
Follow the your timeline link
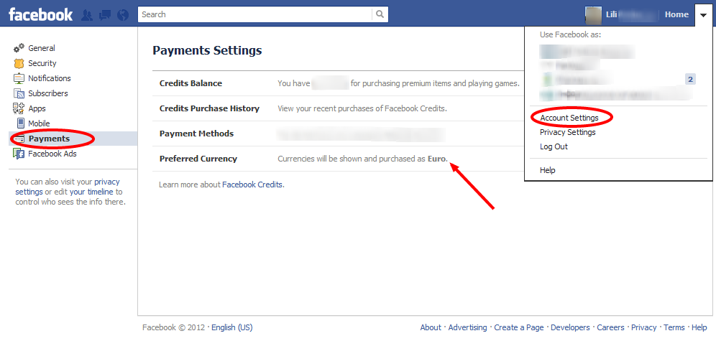coord(91,192)
